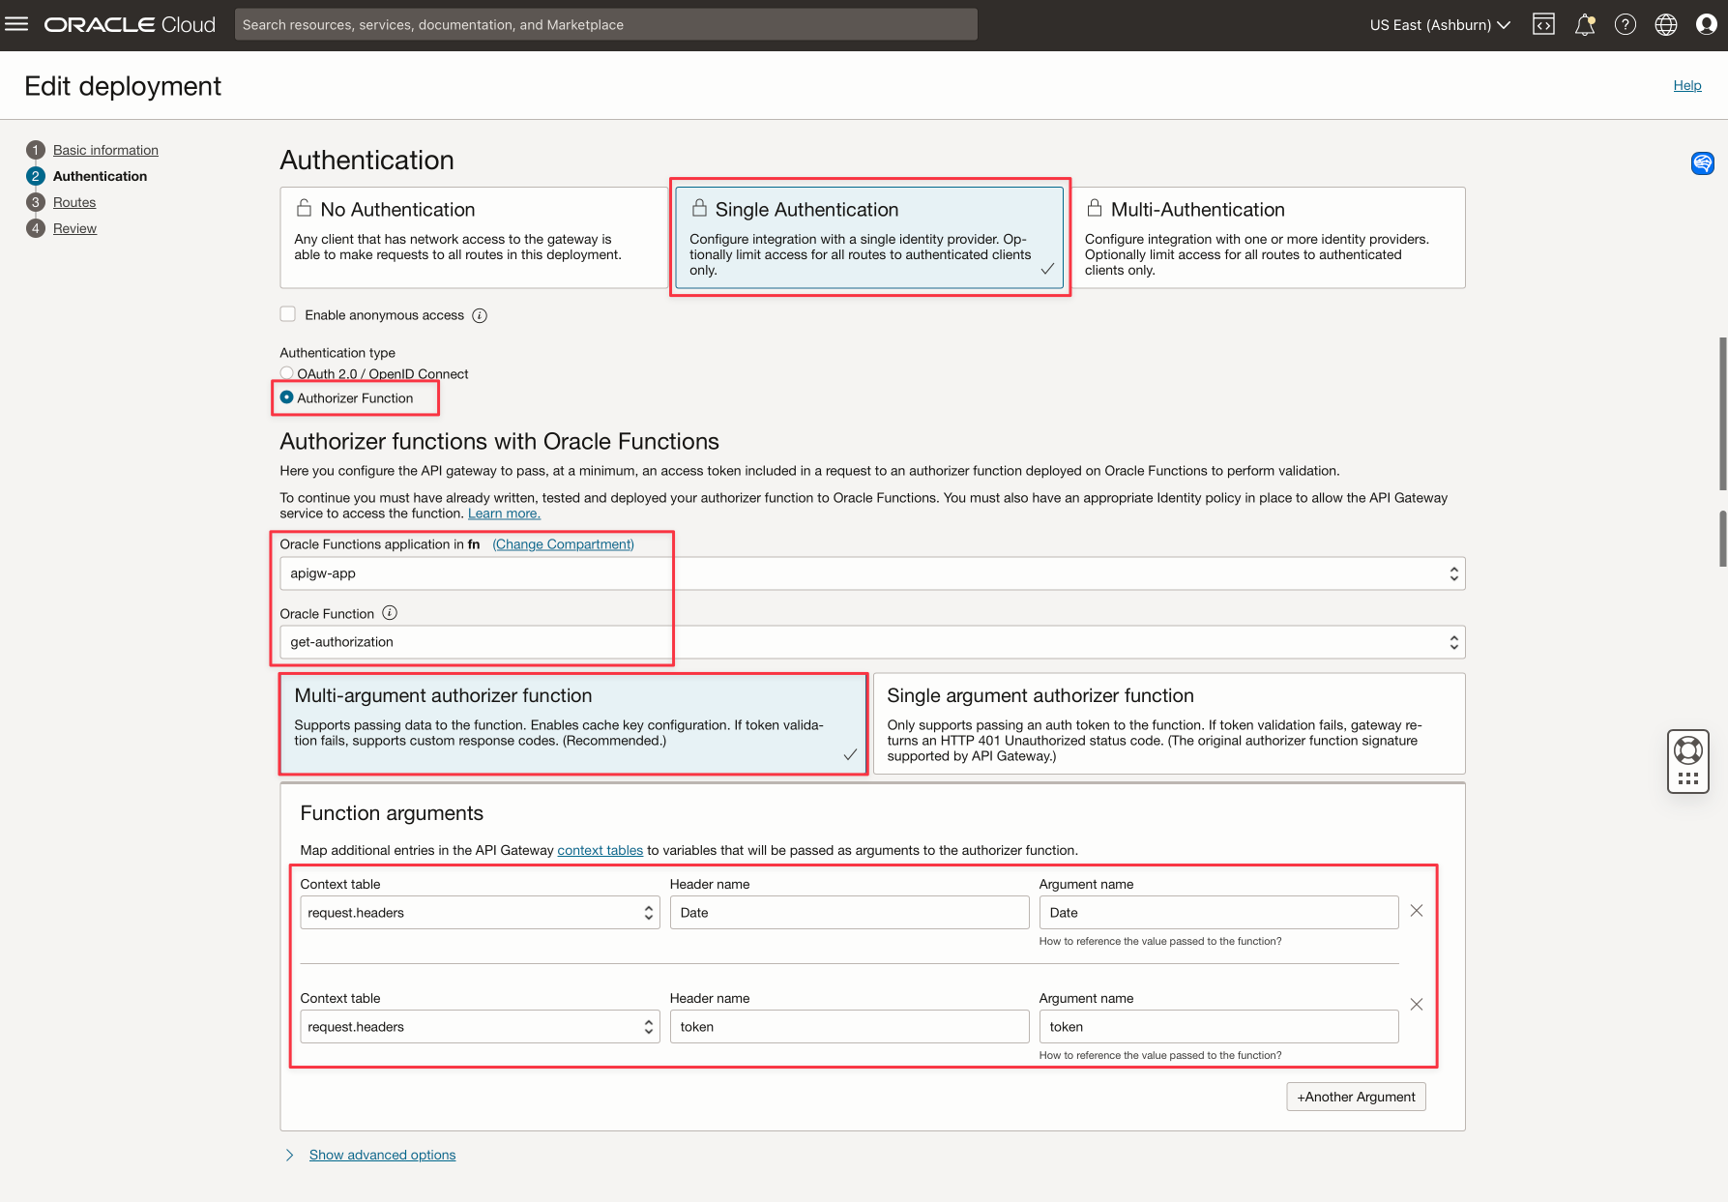The image size is (1728, 1202).
Task: Open the user profile avatar menu
Action: point(1706,25)
